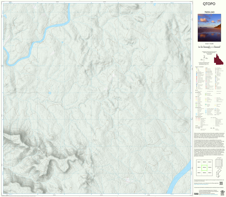Click the Creative Commons BY badge
The width and height of the screenshot is (226, 197).
(x=196, y=194)
